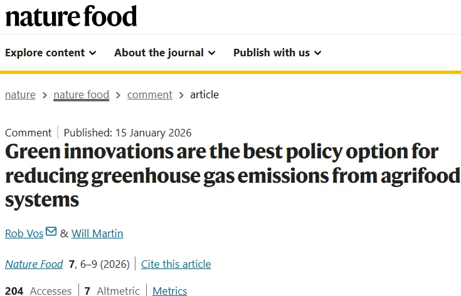Image resolution: width=461 pixels, height=296 pixels.
Task: Expand the Explore content chevron
Action: coord(93,53)
